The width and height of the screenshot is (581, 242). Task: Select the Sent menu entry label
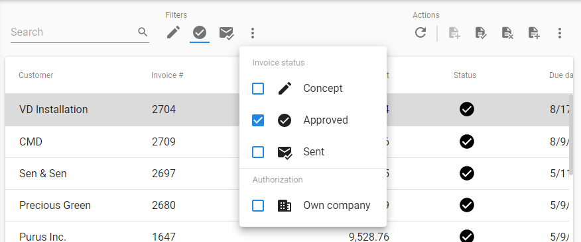coord(314,152)
